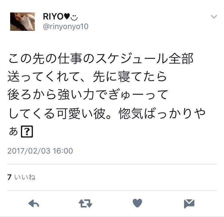Click the tweet line starting 後ろから強い力
The image size is (224, 217).
pos(88,95)
